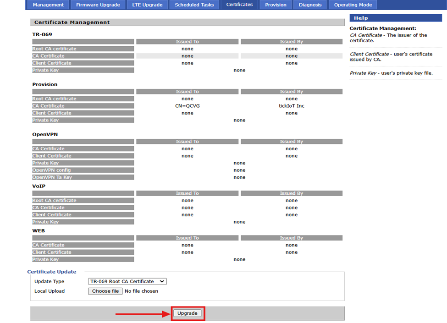Open the Management tab

pyautogui.click(x=49, y=5)
